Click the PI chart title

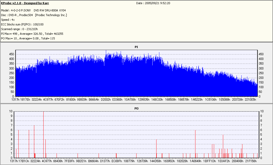[136, 47]
